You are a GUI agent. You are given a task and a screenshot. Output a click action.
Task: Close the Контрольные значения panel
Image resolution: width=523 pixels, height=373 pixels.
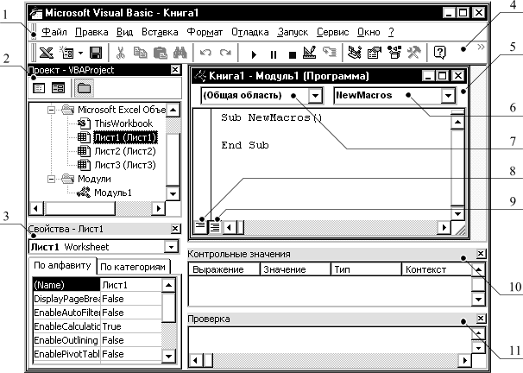click(x=481, y=254)
